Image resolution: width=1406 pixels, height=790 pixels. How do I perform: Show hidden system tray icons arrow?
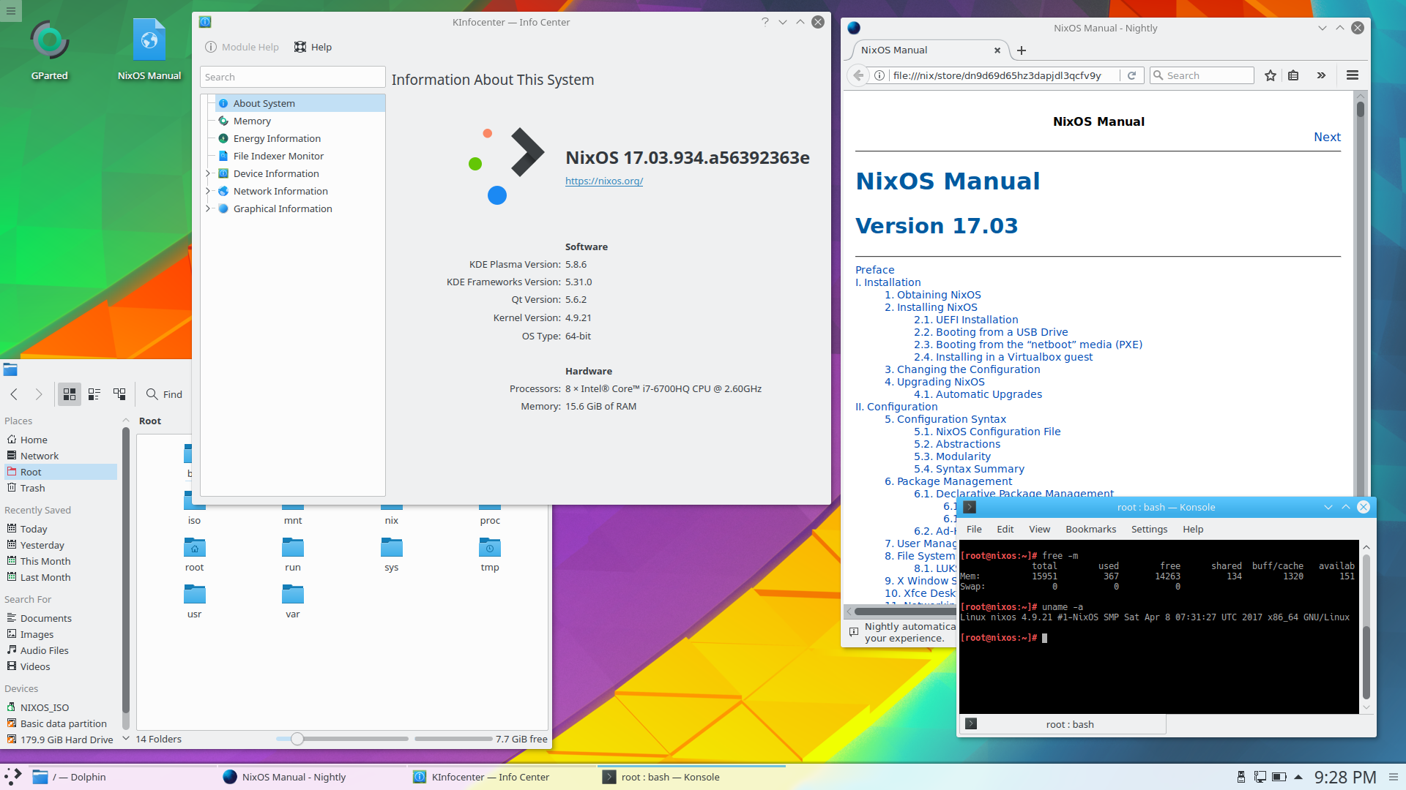click(x=1298, y=777)
